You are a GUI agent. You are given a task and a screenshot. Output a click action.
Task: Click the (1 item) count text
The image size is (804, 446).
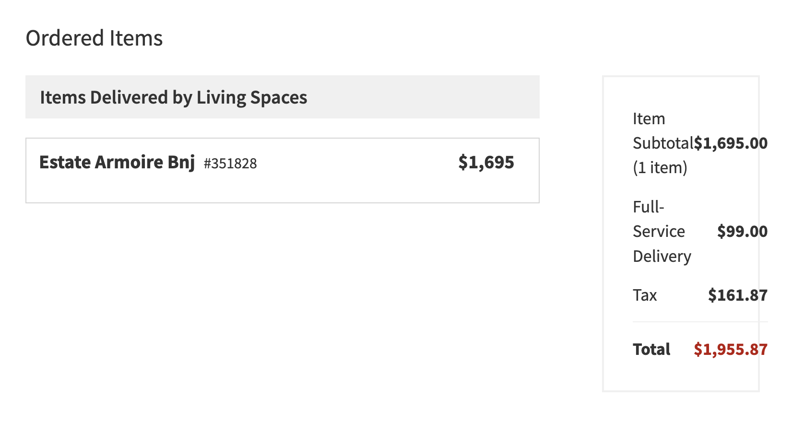[x=660, y=168]
